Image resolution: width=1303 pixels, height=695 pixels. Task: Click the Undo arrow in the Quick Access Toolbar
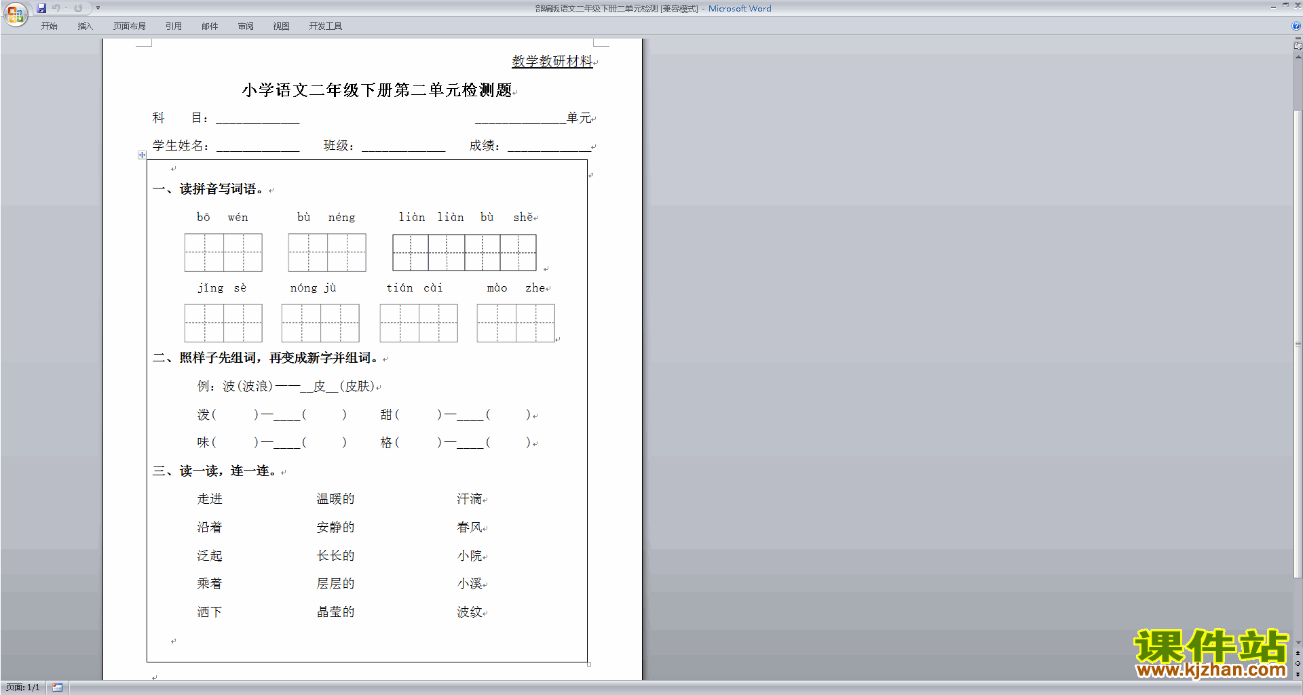56,8
